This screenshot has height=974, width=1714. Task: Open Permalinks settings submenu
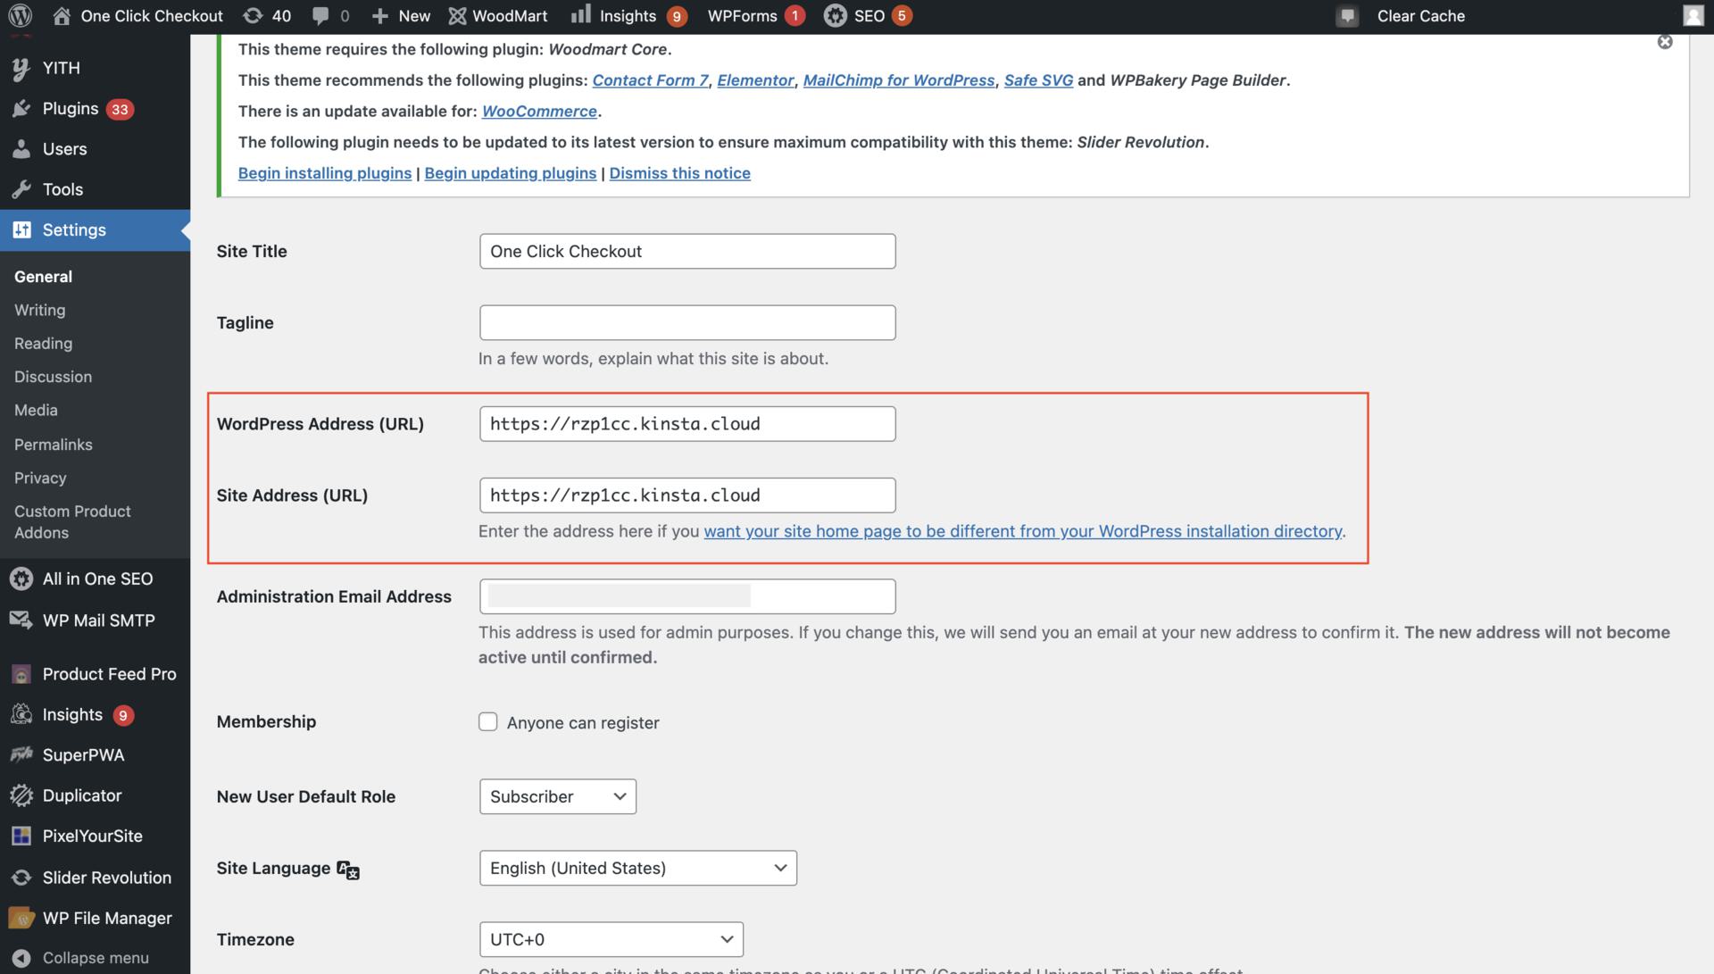pos(54,445)
